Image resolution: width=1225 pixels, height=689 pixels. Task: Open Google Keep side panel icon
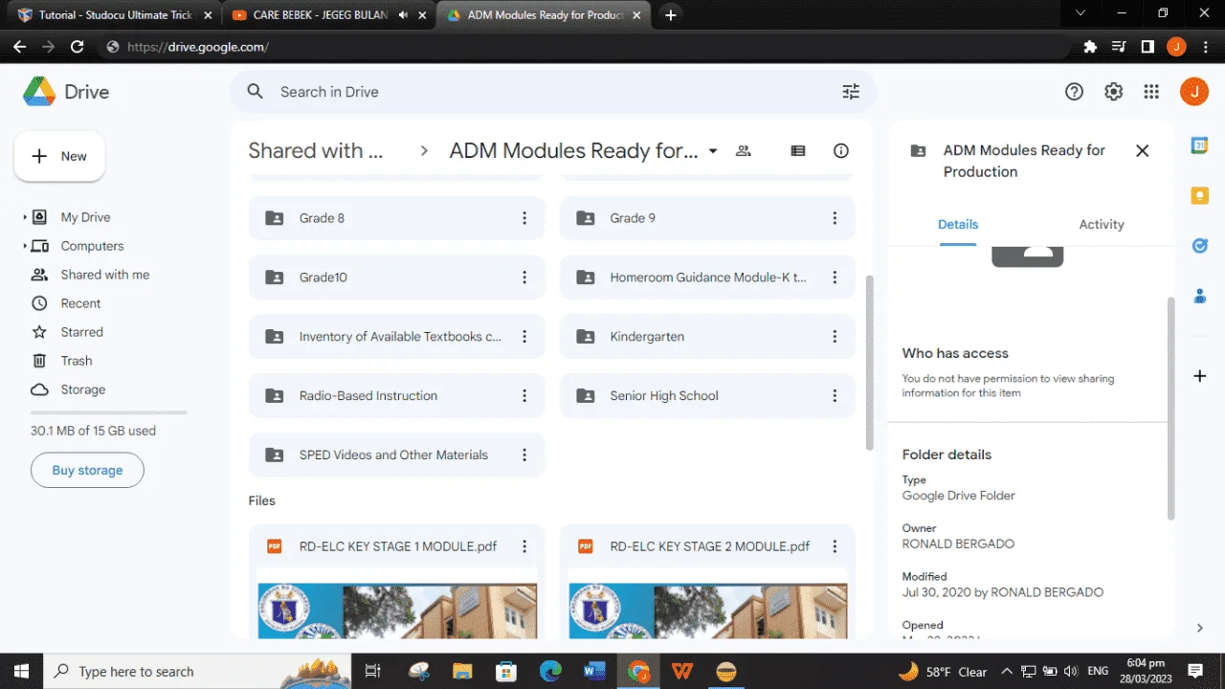coord(1199,195)
